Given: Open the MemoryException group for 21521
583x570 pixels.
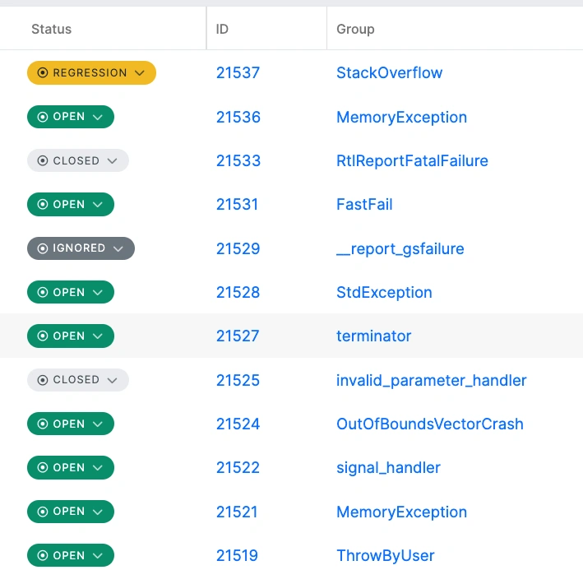Looking at the screenshot, I should point(401,512).
